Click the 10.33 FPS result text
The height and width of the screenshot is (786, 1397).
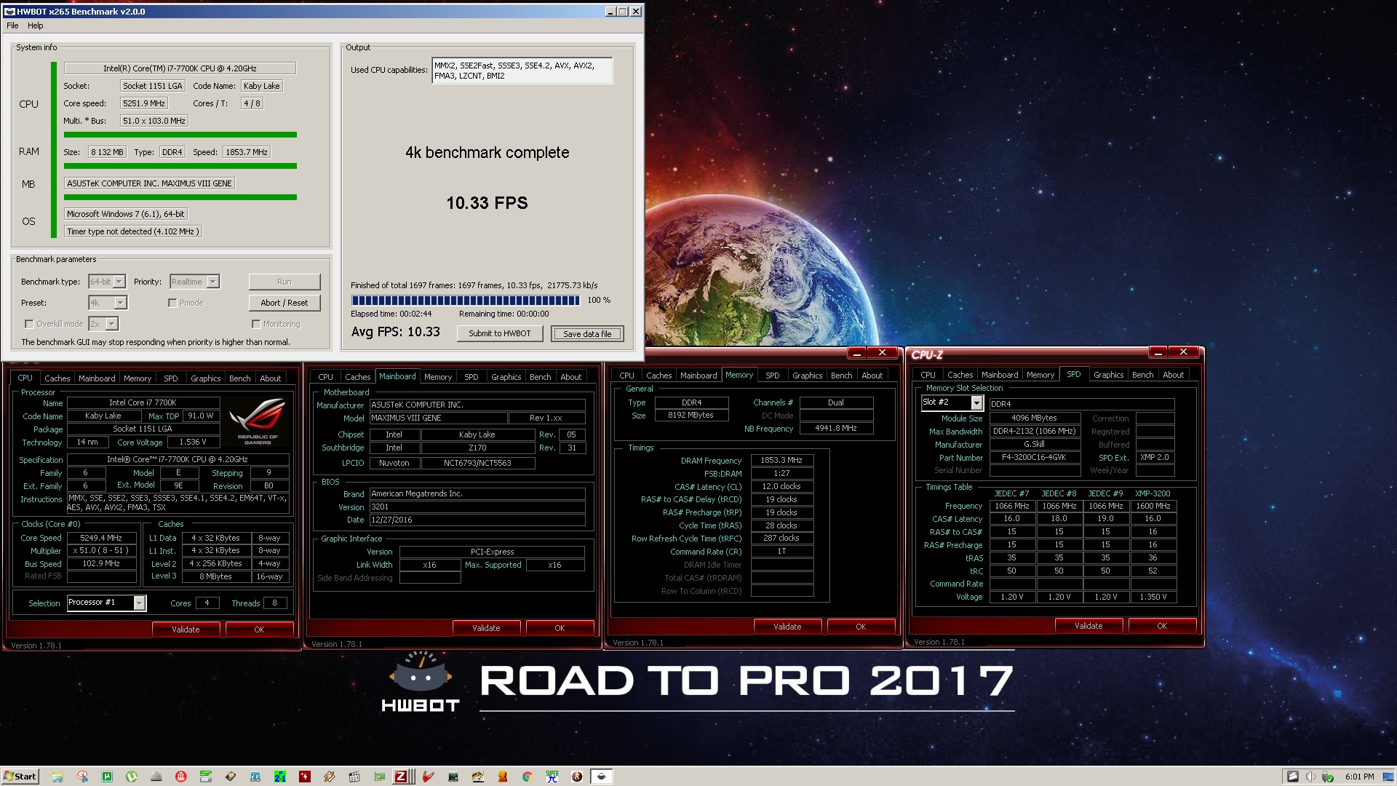[x=487, y=203]
